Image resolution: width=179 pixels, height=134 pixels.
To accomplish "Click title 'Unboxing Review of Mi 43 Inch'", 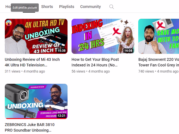I will click(x=32, y=62).
